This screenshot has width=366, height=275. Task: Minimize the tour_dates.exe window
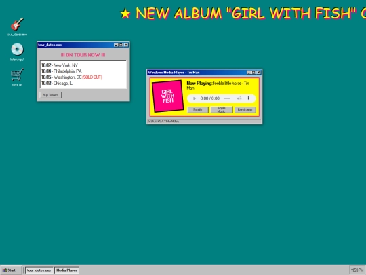[116, 45]
